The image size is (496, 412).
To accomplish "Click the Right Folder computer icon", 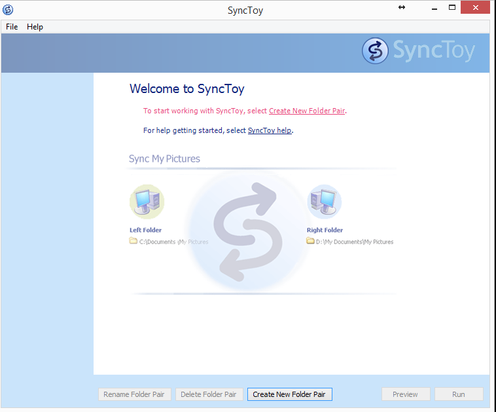I will pos(325,202).
